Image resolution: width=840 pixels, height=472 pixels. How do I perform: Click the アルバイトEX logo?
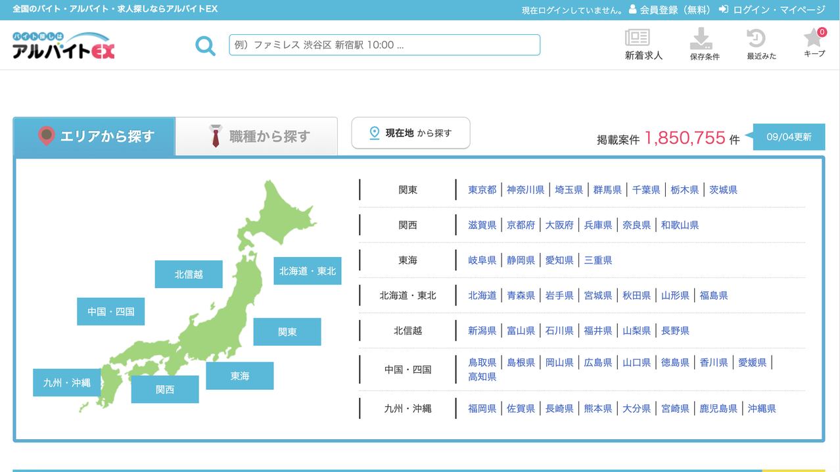(64, 45)
